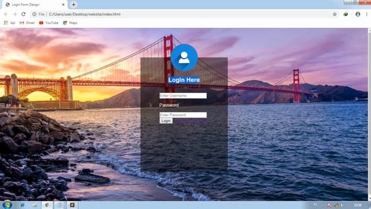Screen dimensions: 371x209
Task: Open the Sublime Text taskbar icon
Action: point(72,205)
